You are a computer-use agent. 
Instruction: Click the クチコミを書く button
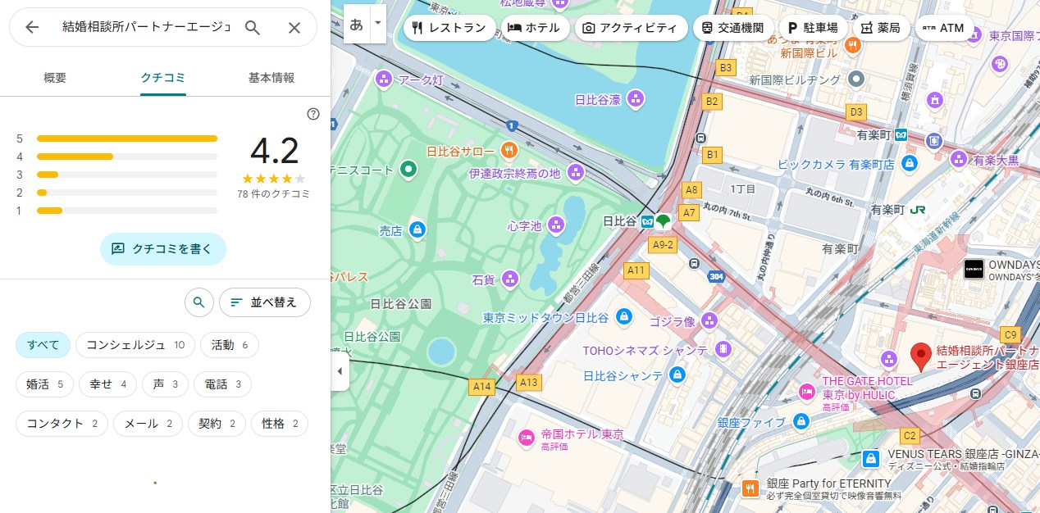tap(162, 249)
